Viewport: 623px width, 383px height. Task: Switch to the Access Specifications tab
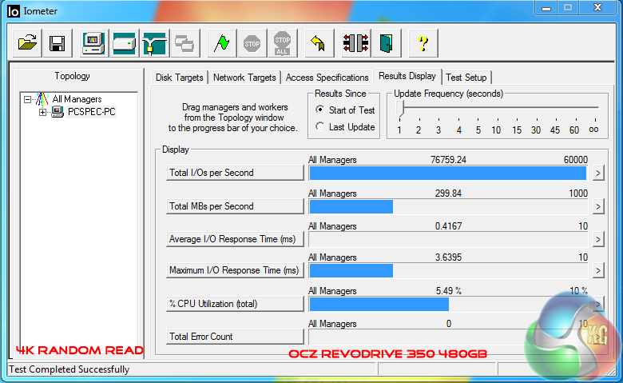pyautogui.click(x=327, y=77)
